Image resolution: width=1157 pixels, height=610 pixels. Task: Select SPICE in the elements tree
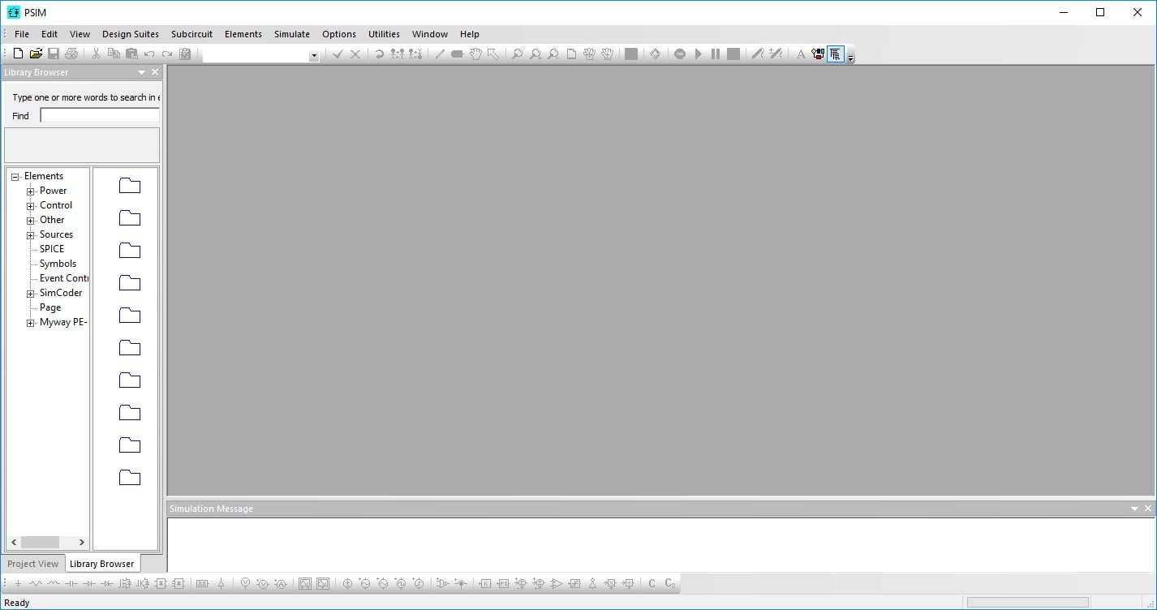click(x=52, y=249)
